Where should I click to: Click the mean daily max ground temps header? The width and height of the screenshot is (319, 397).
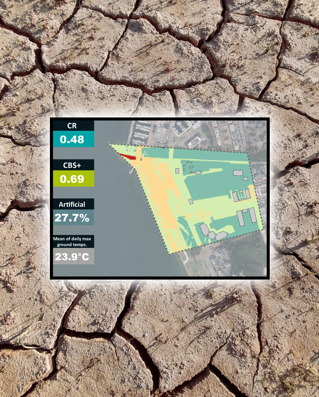[x=72, y=242]
